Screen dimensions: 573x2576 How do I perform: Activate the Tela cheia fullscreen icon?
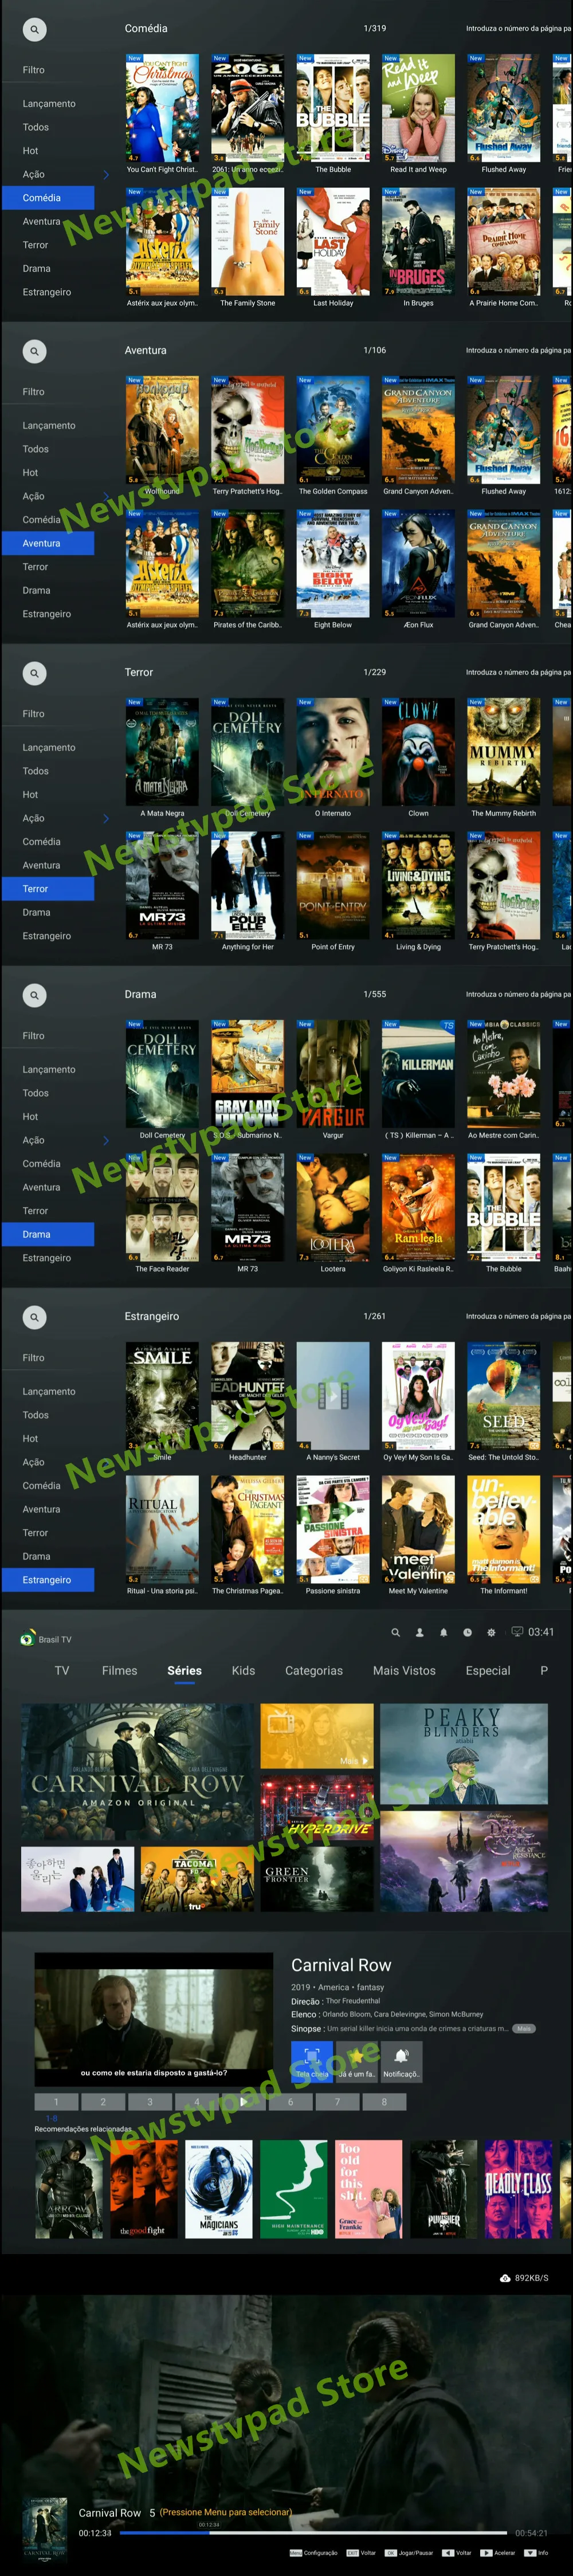pyautogui.click(x=312, y=2061)
